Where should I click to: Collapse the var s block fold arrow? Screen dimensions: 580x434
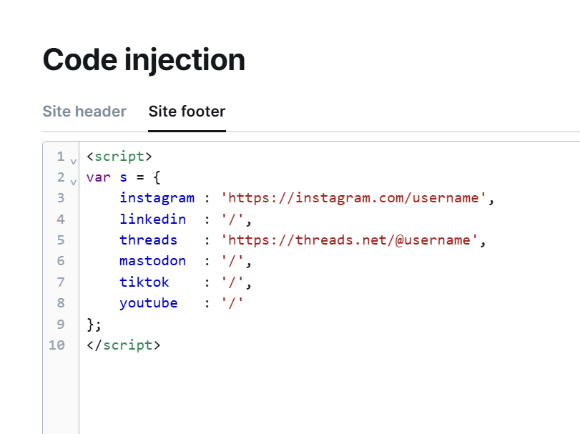73,182
